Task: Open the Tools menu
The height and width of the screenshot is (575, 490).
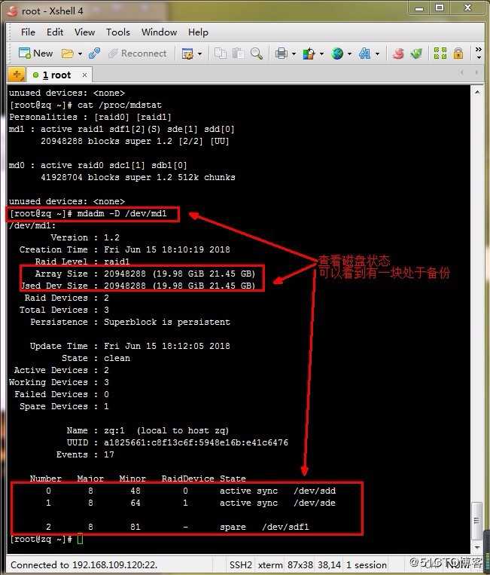Action: [118, 32]
